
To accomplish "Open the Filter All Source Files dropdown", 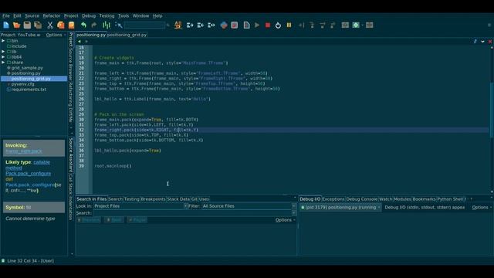I will click(x=249, y=206).
